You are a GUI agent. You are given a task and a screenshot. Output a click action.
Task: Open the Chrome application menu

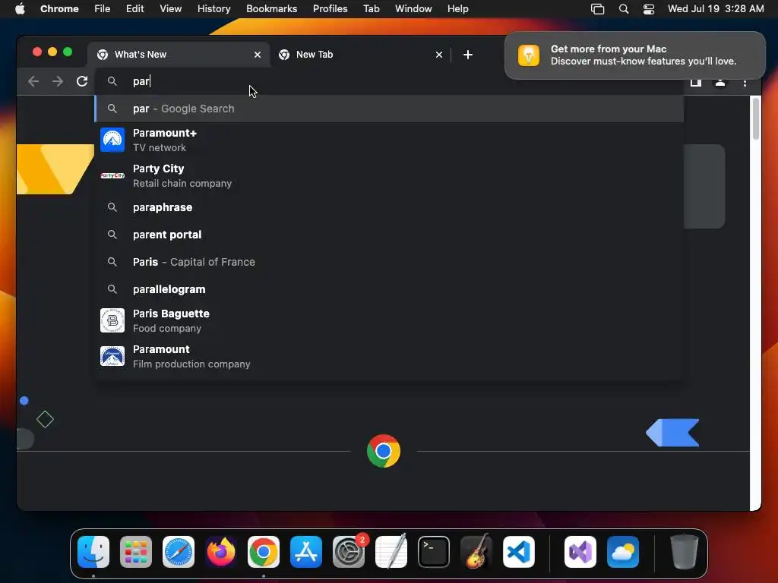(59, 8)
